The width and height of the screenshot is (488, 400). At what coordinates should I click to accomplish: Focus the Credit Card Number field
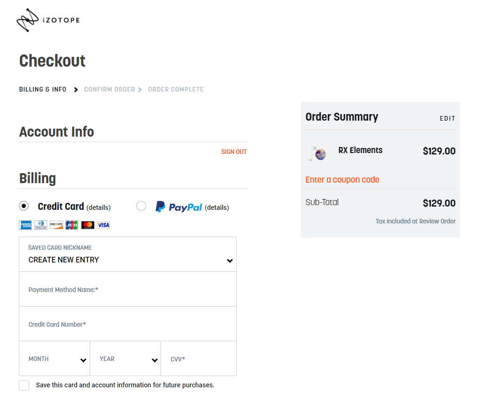click(128, 324)
